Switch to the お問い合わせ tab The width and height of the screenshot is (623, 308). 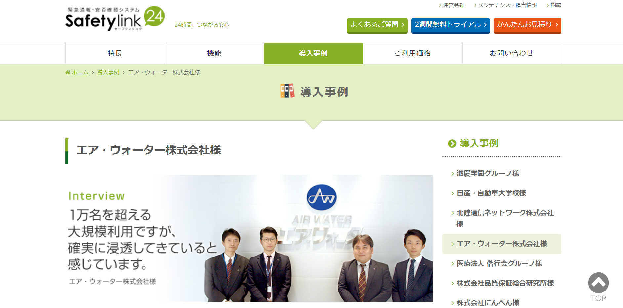(x=512, y=53)
